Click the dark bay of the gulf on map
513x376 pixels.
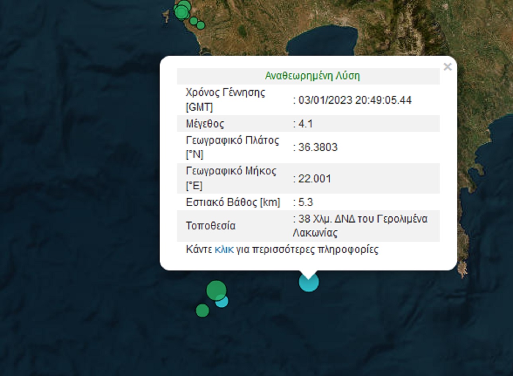click(323, 40)
